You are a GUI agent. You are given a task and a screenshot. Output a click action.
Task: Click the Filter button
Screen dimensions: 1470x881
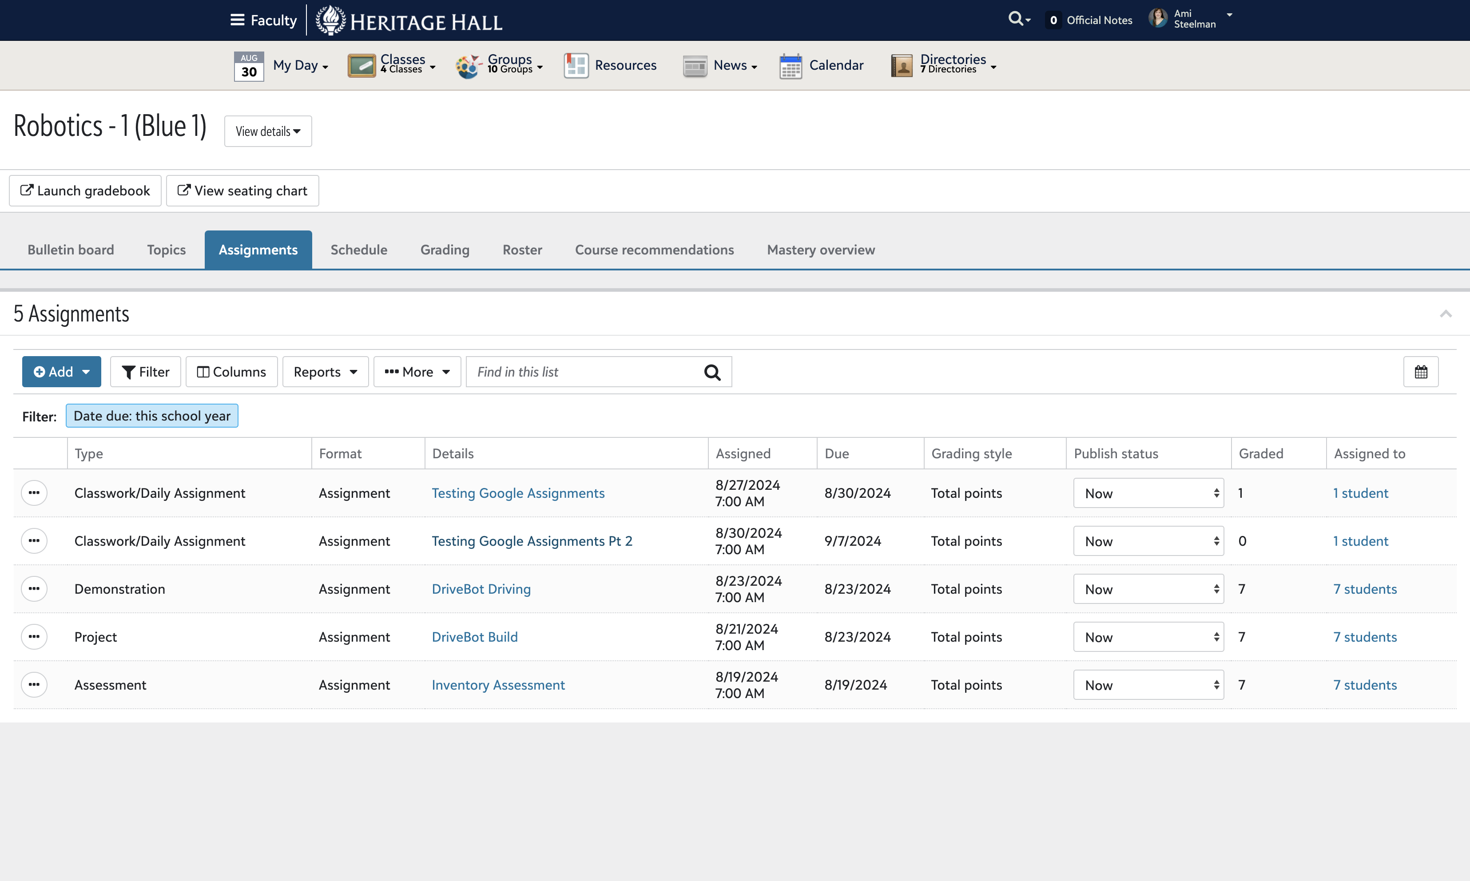pyautogui.click(x=146, y=372)
